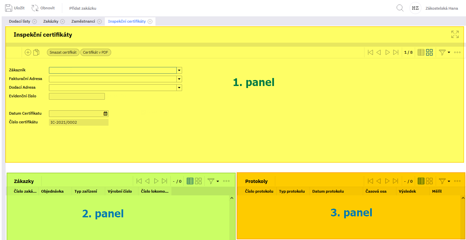Expand Inspekční certifikáty panel to fullscreen
Screen dimensions: 466x240
tap(455, 34)
